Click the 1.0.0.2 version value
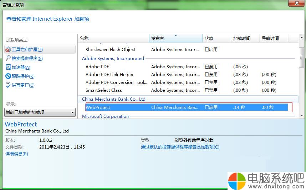Image resolution: width=306 pixels, height=190 pixels. 46,140
